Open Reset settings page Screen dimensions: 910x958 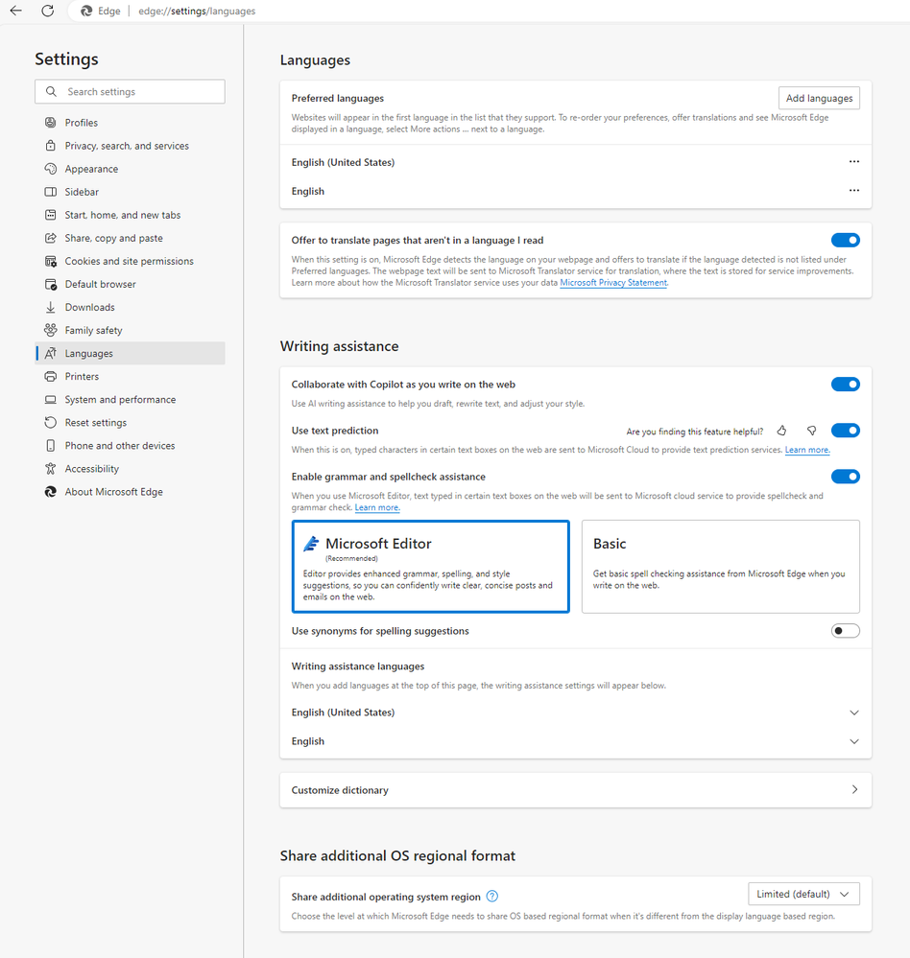click(x=130, y=422)
